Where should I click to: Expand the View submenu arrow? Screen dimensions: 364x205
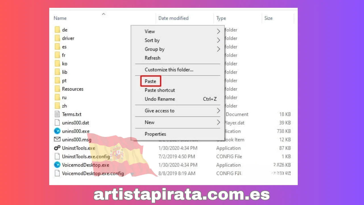[218, 31]
